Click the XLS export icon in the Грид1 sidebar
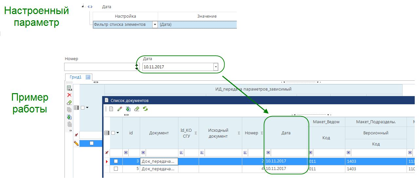 pyautogui.click(x=69, y=88)
